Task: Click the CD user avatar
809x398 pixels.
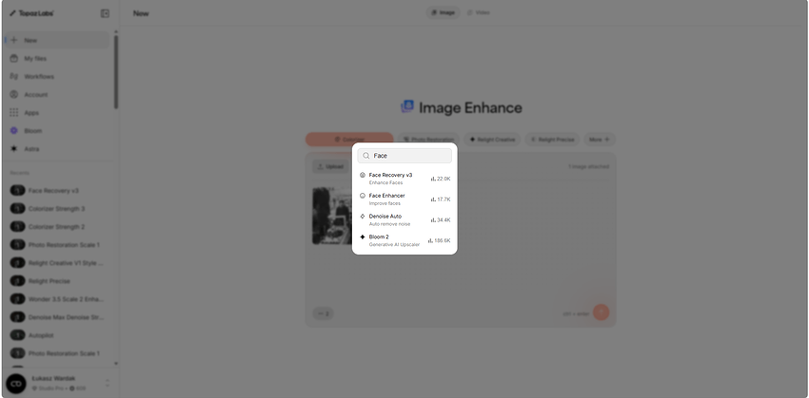Action: coord(16,384)
